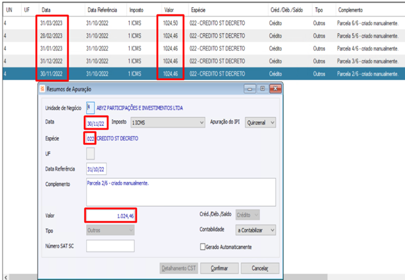Click ABYZ PARTICIPAÇÕES E INVESTIMENTOS LTDA text
The image size is (405, 280).
140,108
